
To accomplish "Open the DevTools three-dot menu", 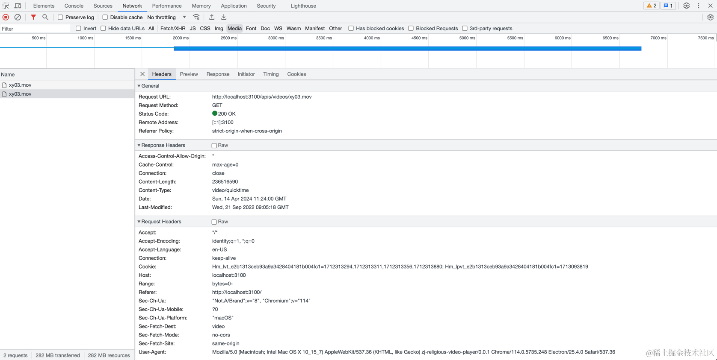I will click(x=699, y=6).
